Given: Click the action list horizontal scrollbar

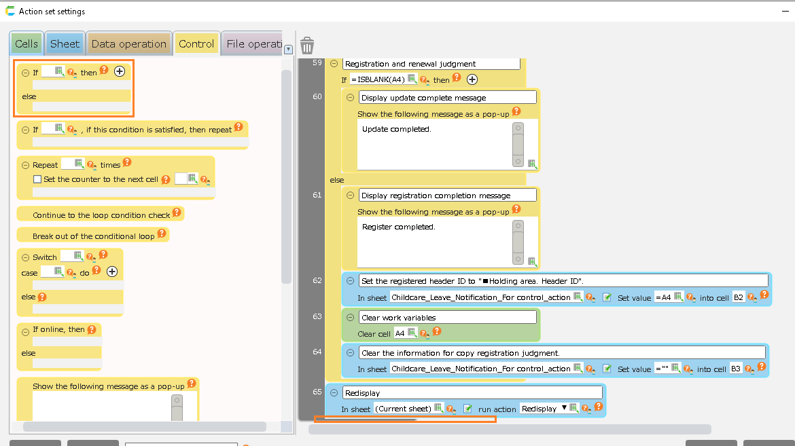Looking at the screenshot, I should point(510,429).
